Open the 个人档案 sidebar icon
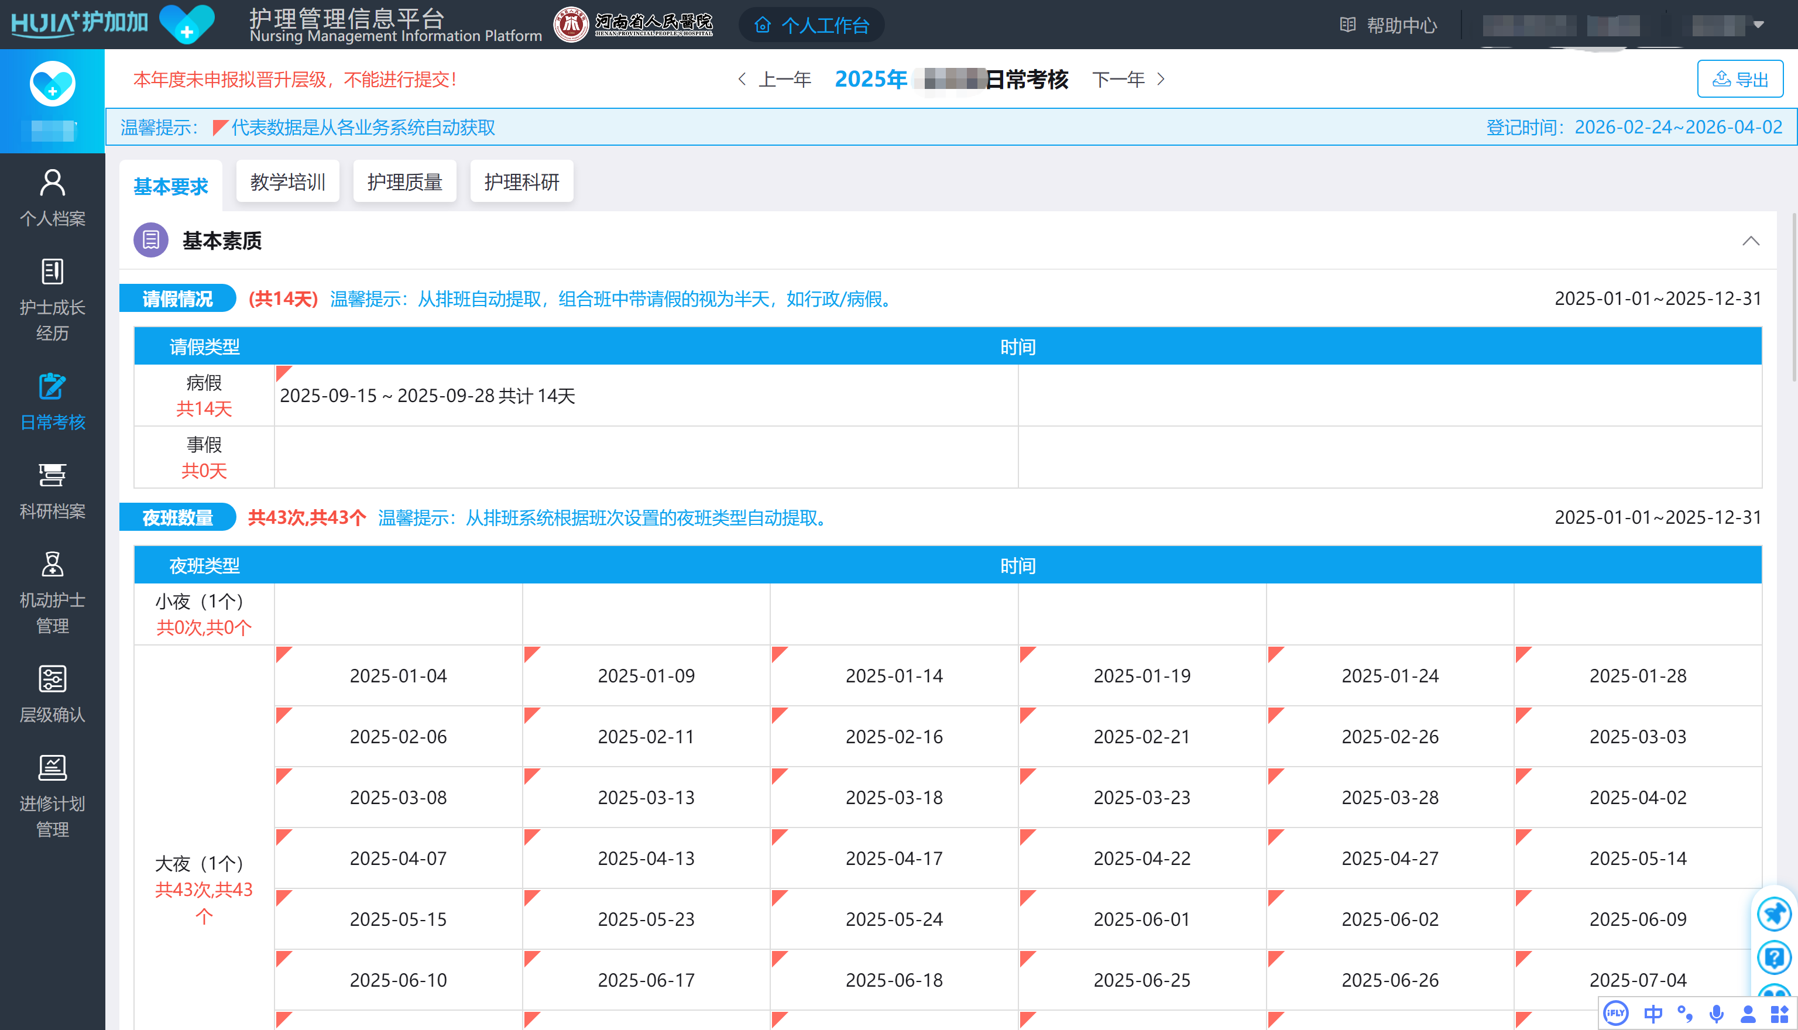Viewport: 1798px width, 1030px height. tap(52, 197)
